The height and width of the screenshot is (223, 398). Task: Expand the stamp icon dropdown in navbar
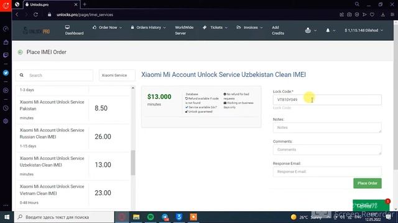point(311,30)
